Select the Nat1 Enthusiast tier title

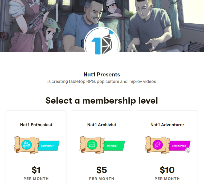[x=36, y=125]
